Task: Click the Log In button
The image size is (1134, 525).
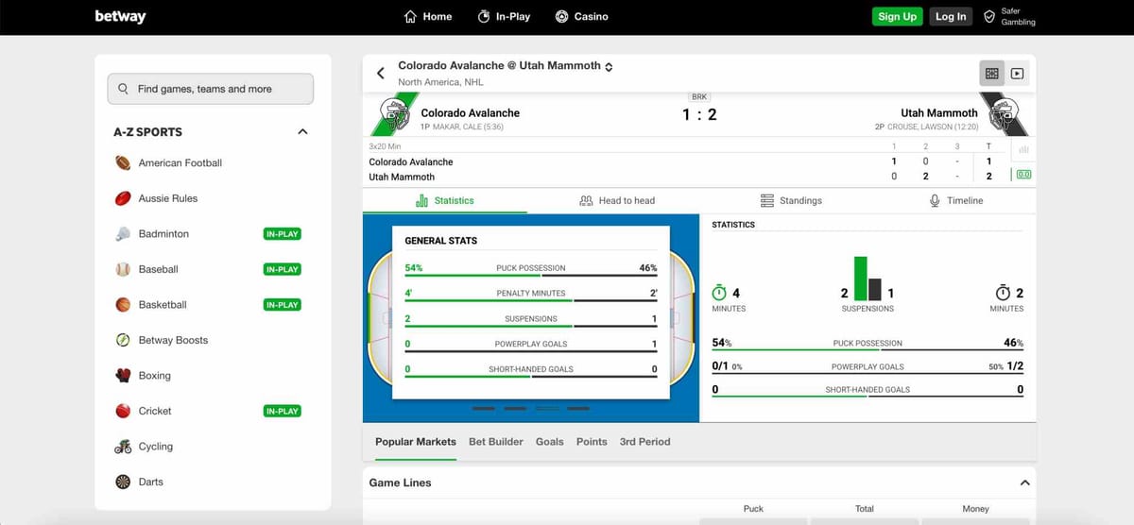Action: click(951, 16)
